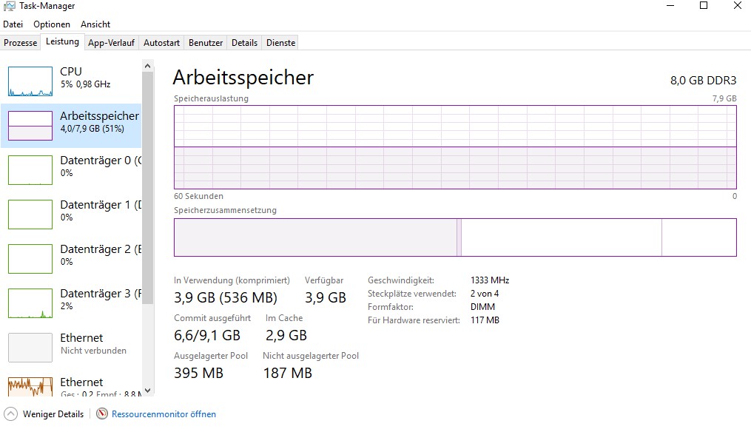Select the Datenträger 1 graph icon

pos(30,215)
